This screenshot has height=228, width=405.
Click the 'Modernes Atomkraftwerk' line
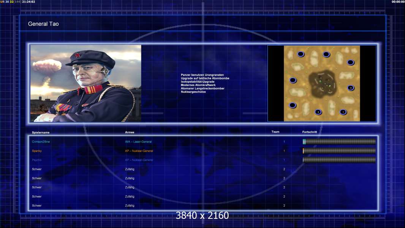pos(198,85)
